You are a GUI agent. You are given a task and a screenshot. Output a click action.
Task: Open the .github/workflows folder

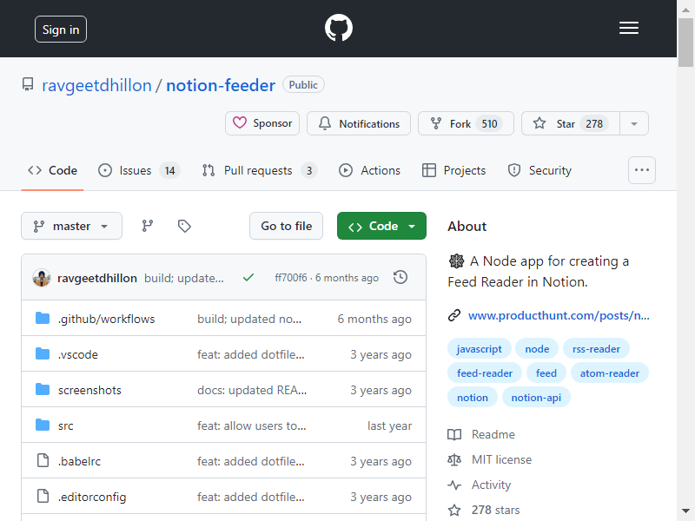(x=106, y=319)
